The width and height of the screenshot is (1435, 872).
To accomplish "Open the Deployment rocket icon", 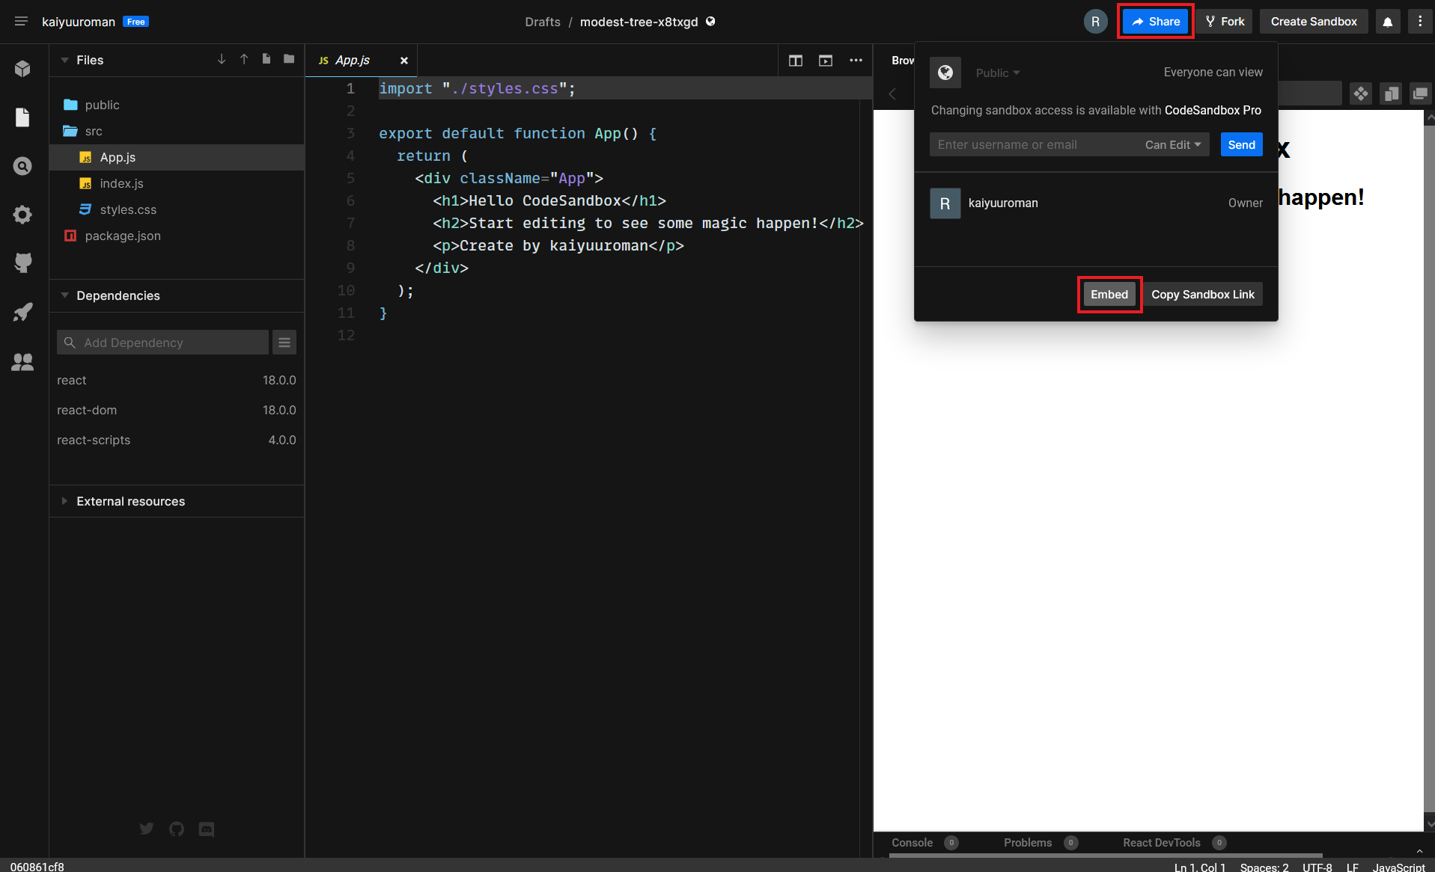I will 22,313.
